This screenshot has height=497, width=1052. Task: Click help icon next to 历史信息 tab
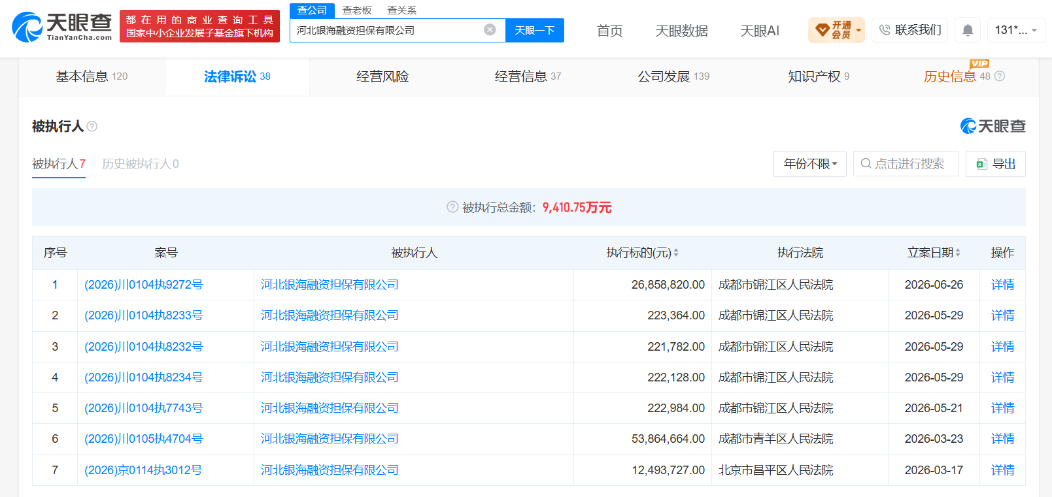click(1000, 76)
